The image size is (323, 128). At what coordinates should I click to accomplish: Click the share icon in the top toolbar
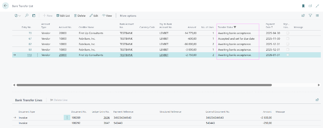(x=303, y=15)
